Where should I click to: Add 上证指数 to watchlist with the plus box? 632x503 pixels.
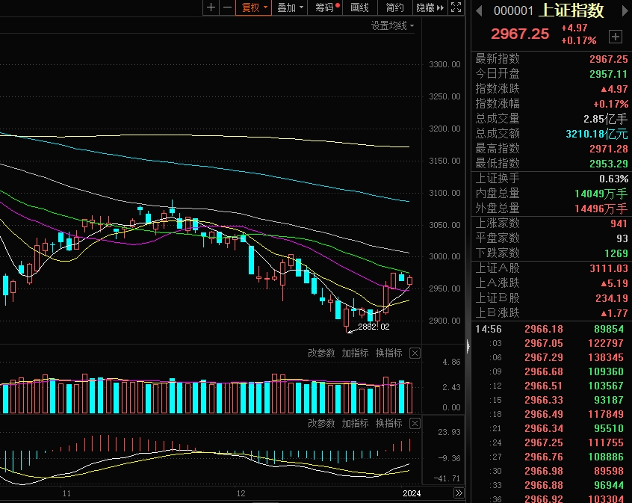click(x=615, y=37)
